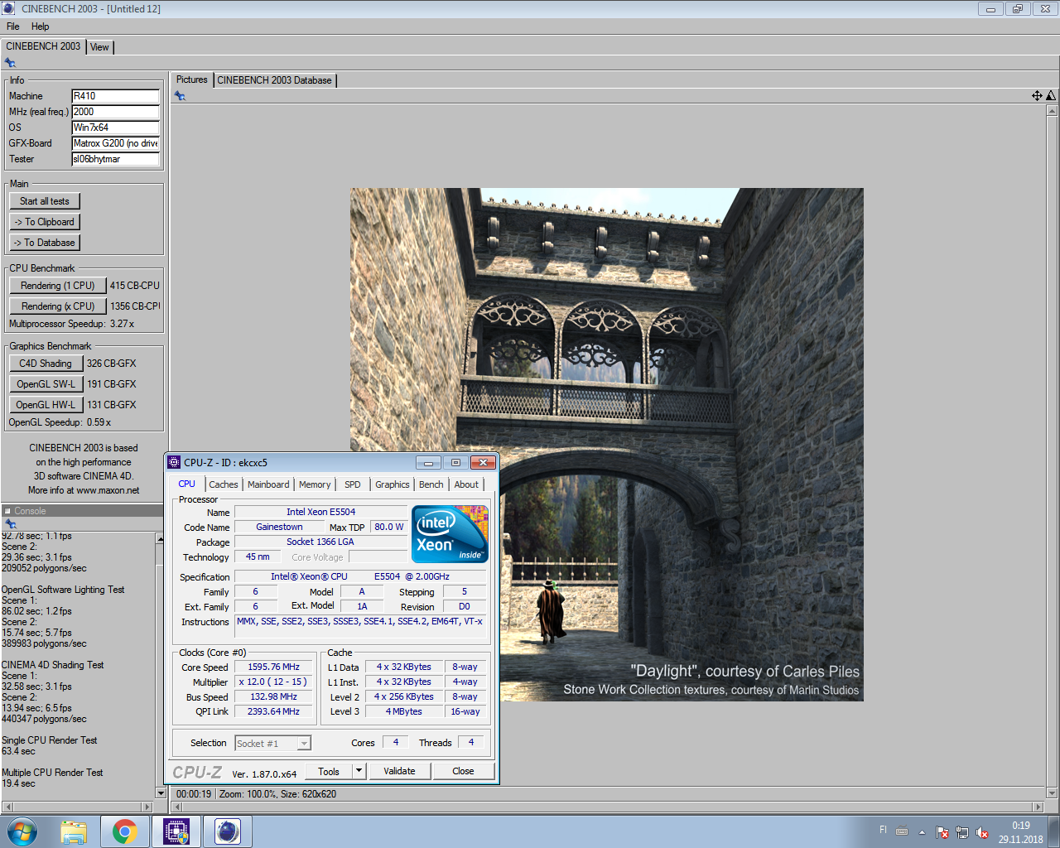Switch to CPU-Z via taskbar icon
Screen dimensions: 1060x848
tap(176, 831)
